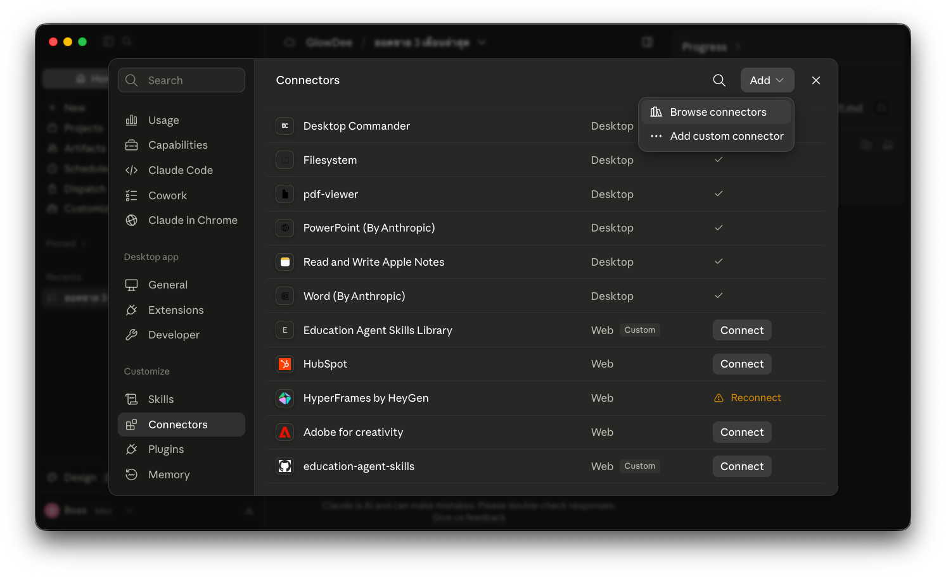
Task: Go to the Skills section
Action: click(181, 399)
